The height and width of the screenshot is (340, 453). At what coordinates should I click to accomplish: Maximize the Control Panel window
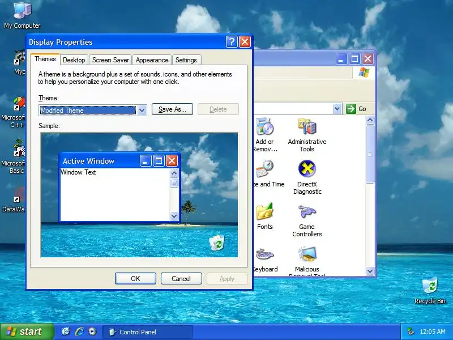pyautogui.click(x=354, y=59)
